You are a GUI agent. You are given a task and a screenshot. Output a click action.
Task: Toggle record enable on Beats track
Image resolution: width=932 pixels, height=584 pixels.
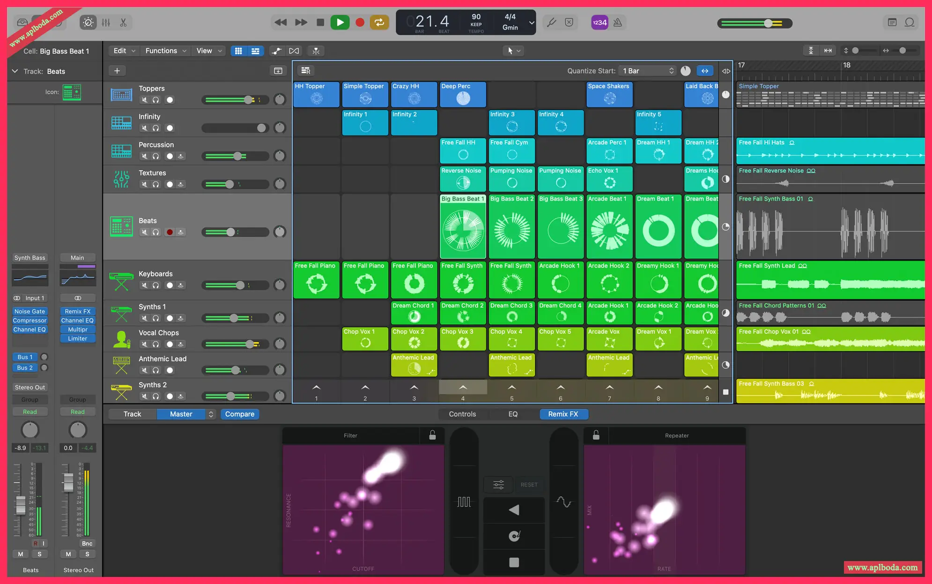(x=170, y=232)
